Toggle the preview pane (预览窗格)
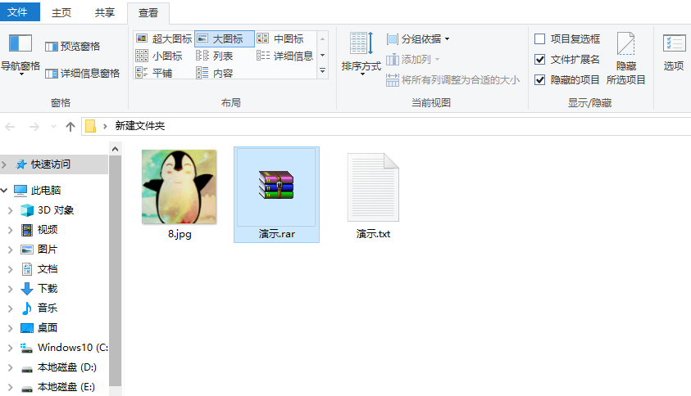Image resolution: width=691 pixels, height=396 pixels. pos(72,47)
